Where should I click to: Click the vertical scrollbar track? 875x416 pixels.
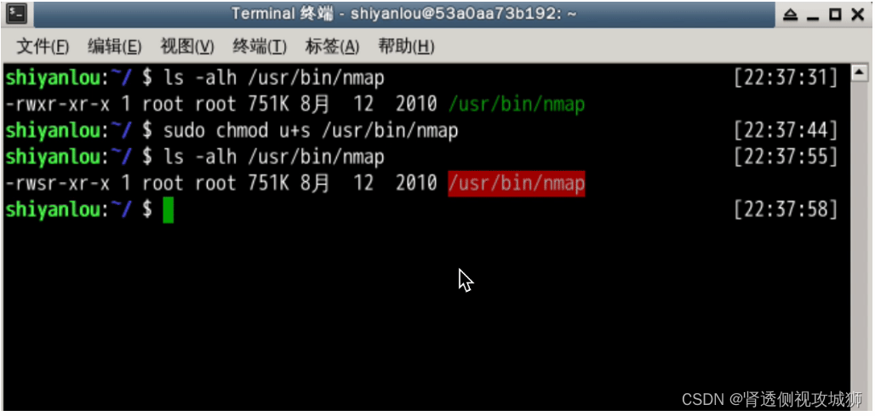pyautogui.click(x=860, y=240)
